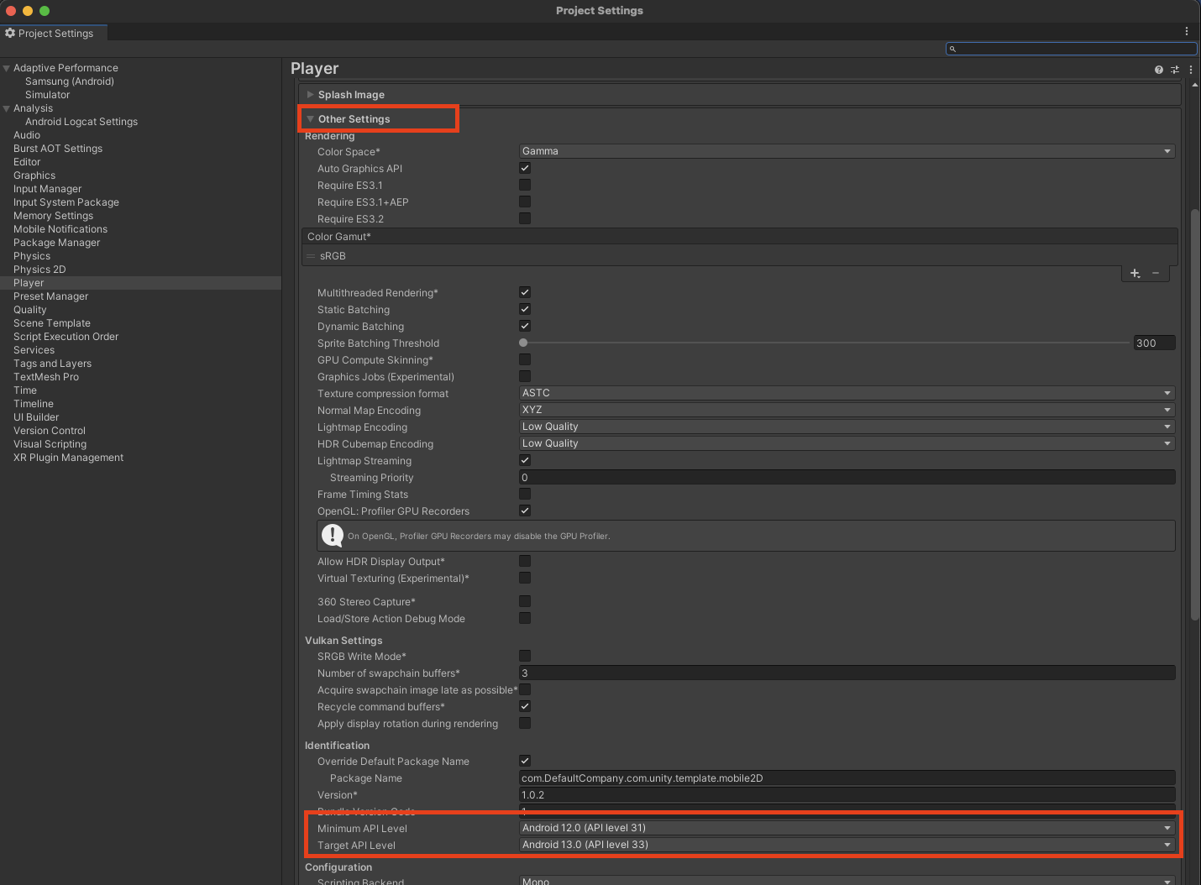
Task: Enable Load/Store Action Debug Mode checkbox
Action: tap(525, 618)
